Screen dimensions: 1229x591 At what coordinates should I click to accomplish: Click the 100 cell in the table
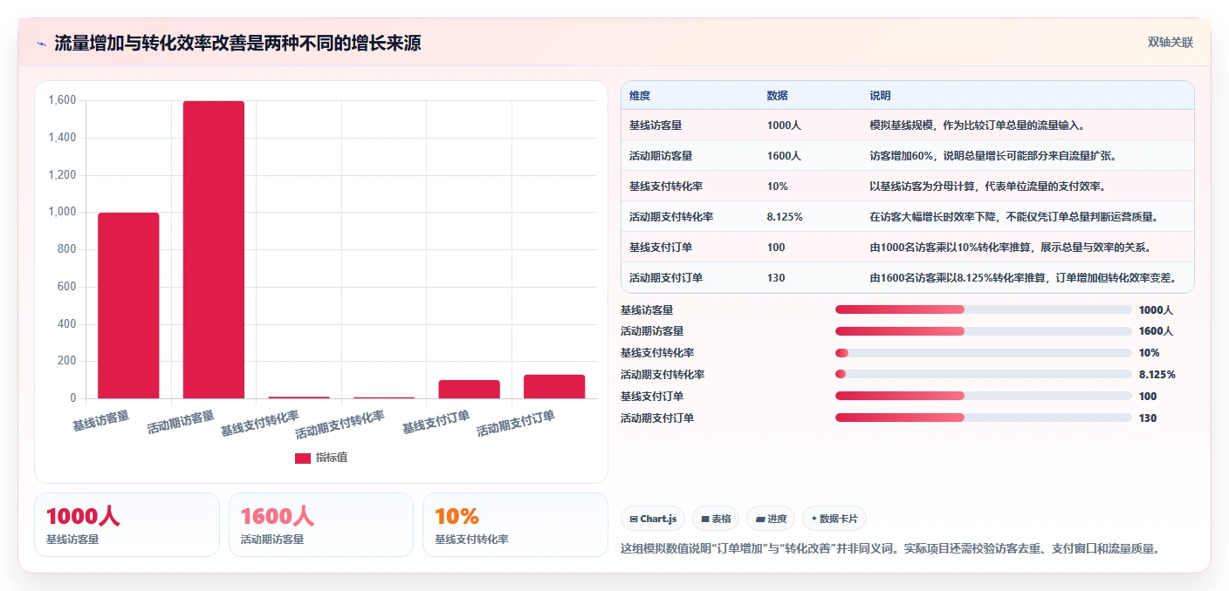pyautogui.click(x=776, y=248)
